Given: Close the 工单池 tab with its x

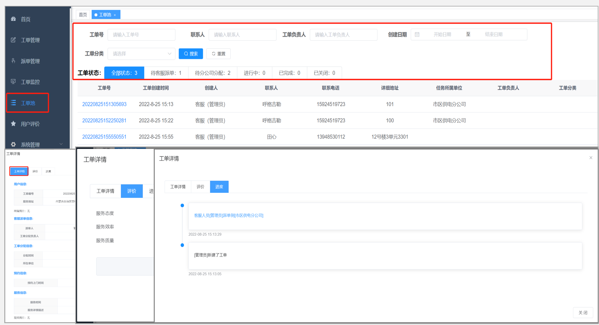Looking at the screenshot, I should tap(115, 15).
